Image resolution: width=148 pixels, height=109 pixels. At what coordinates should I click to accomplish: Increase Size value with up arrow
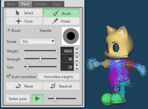click(x=77, y=65)
